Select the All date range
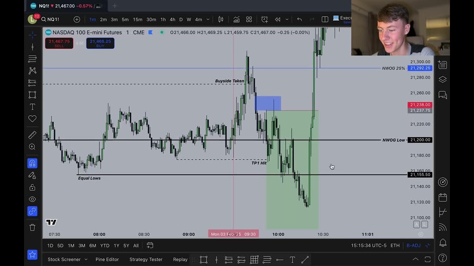The image size is (474, 266). click(x=136, y=246)
